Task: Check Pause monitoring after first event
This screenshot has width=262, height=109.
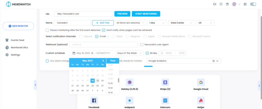Action: (47, 30)
